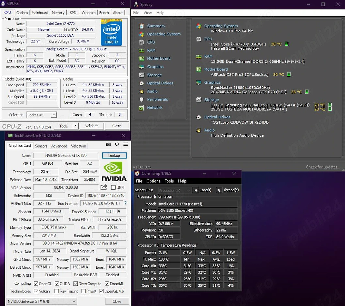Switch to the Sensors tab in GPU-Z
345x306 pixels.
tap(41, 146)
